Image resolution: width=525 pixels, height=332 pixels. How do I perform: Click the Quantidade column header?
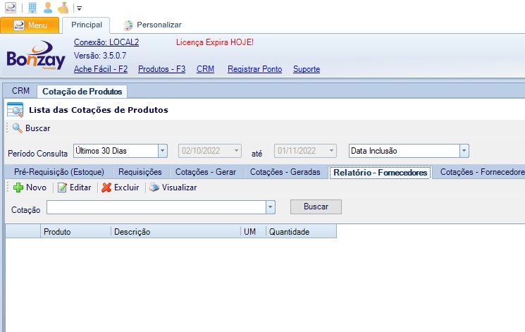point(302,231)
